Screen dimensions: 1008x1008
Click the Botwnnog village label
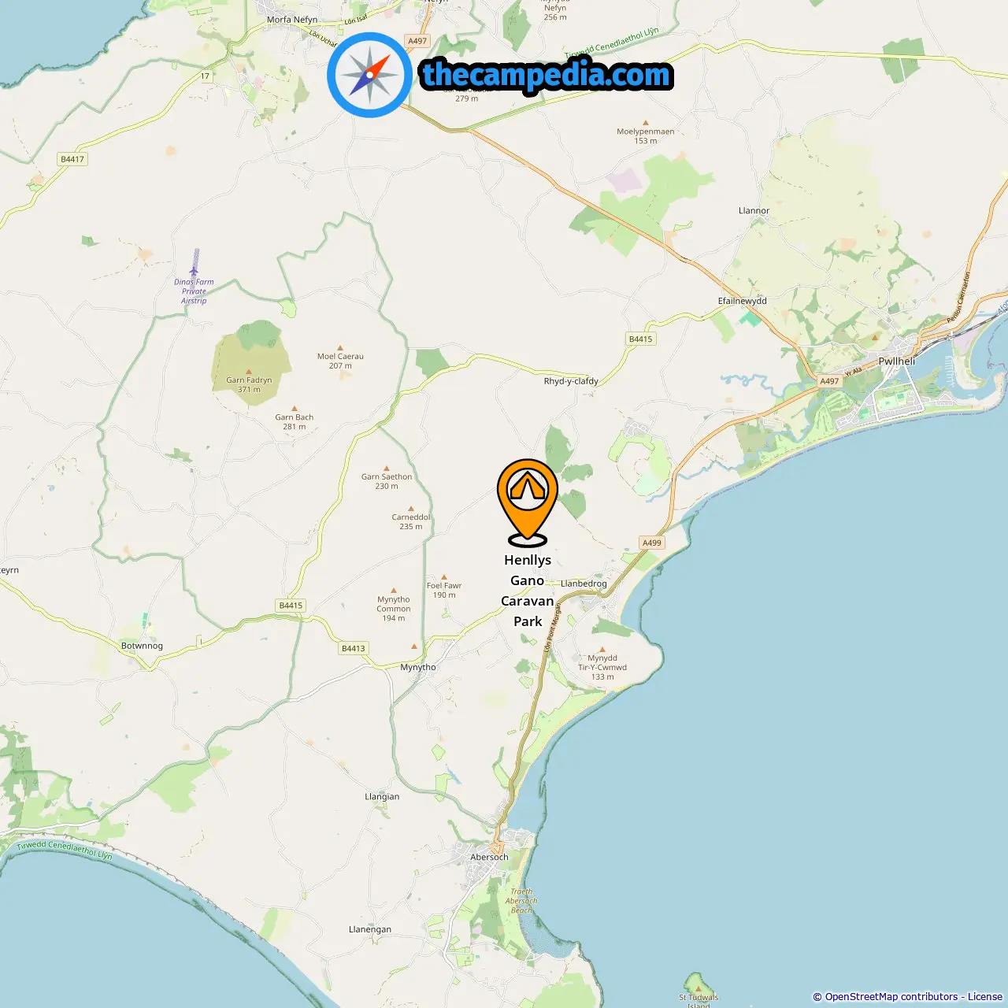tap(142, 646)
